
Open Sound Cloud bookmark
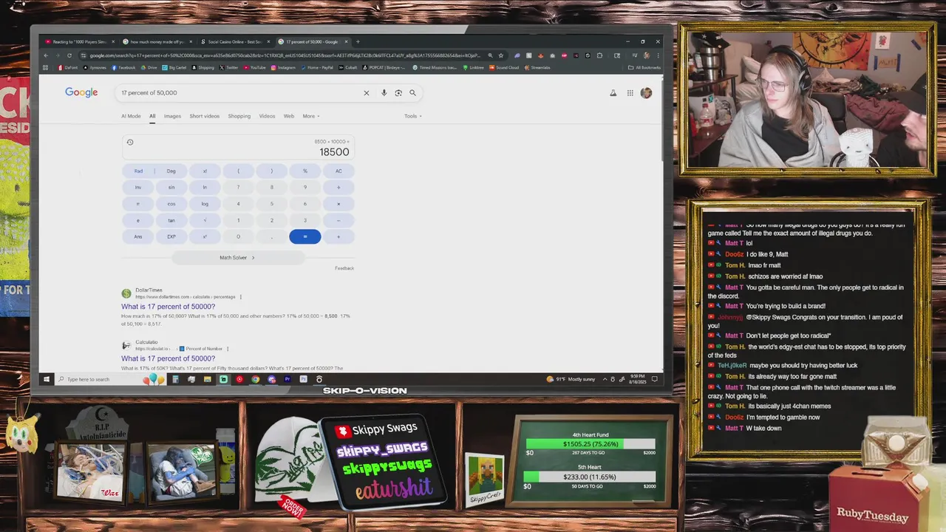click(x=504, y=67)
